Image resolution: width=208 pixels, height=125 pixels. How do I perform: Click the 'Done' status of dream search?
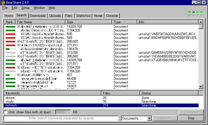pyautogui.click(x=145, y=98)
